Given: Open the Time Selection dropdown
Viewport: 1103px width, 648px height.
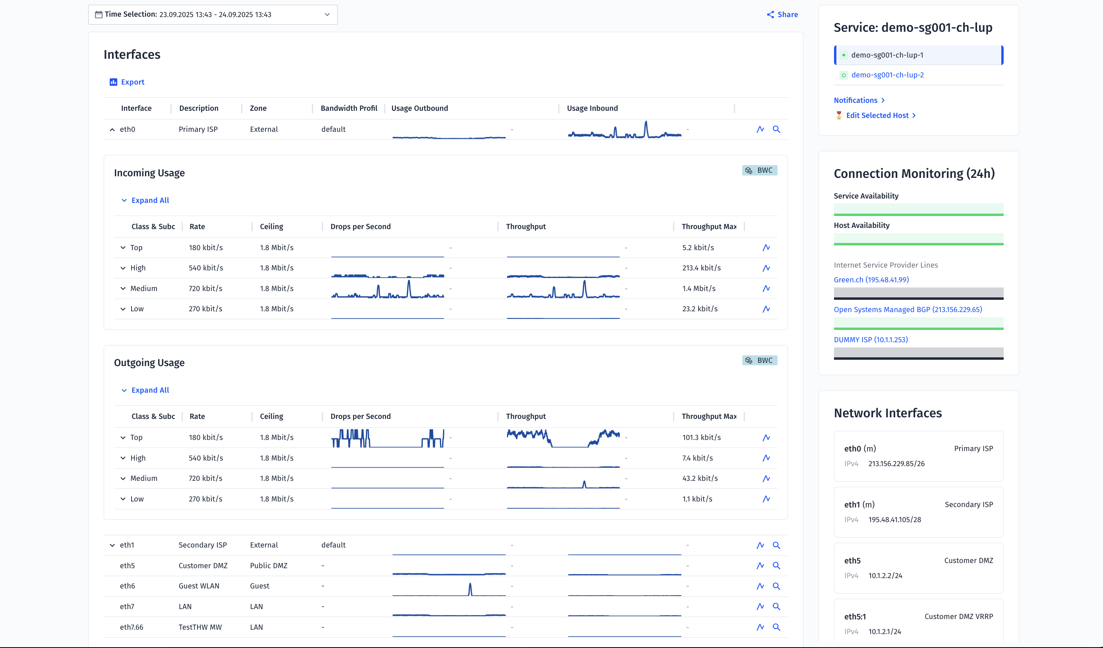Looking at the screenshot, I should [213, 14].
